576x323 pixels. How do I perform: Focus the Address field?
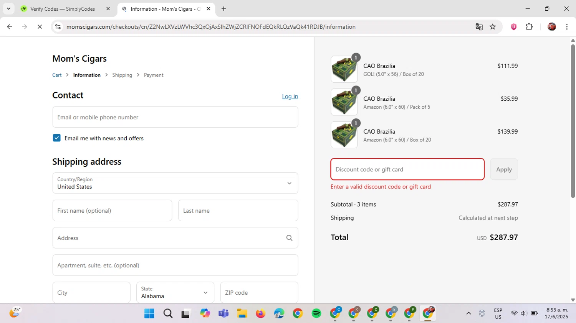pyautogui.click(x=175, y=238)
